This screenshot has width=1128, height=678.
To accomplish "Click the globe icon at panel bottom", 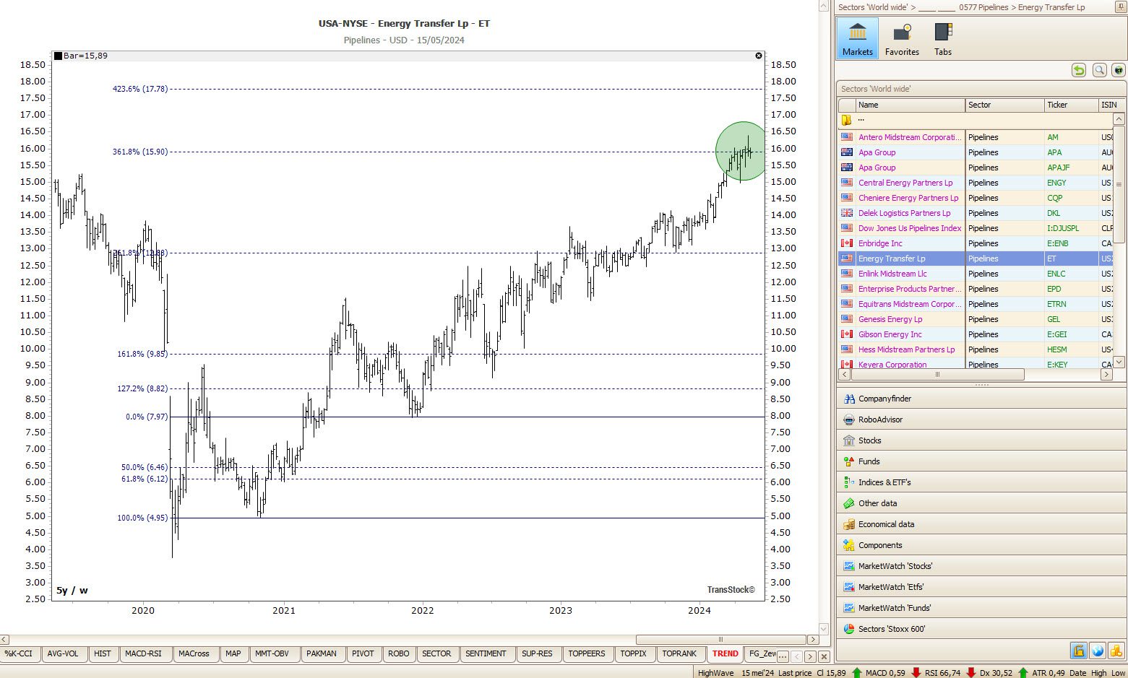I will click(1098, 651).
